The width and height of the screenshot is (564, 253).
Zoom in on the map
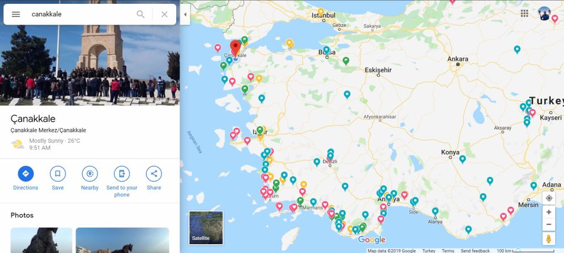pyautogui.click(x=549, y=212)
